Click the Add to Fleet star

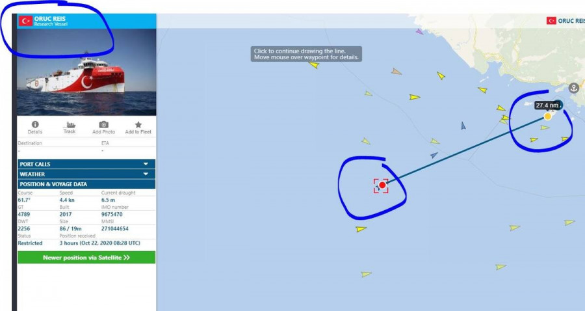138,125
